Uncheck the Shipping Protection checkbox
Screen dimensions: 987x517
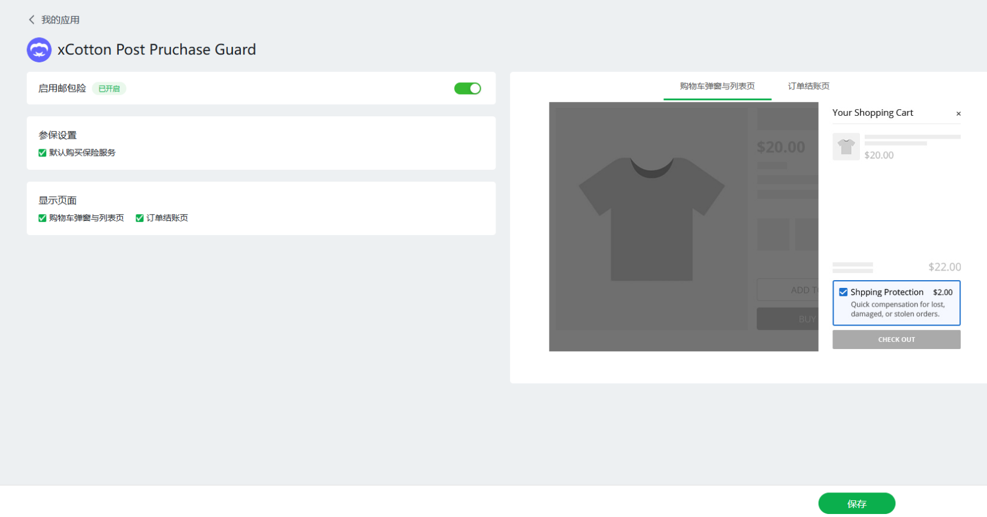843,292
